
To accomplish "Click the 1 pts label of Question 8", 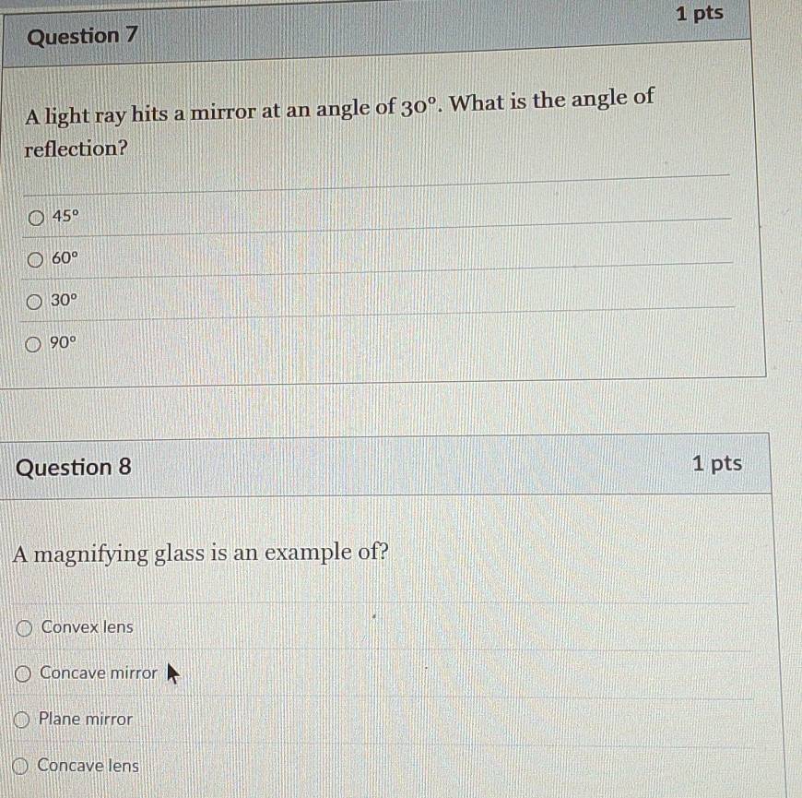I will pos(717,463).
